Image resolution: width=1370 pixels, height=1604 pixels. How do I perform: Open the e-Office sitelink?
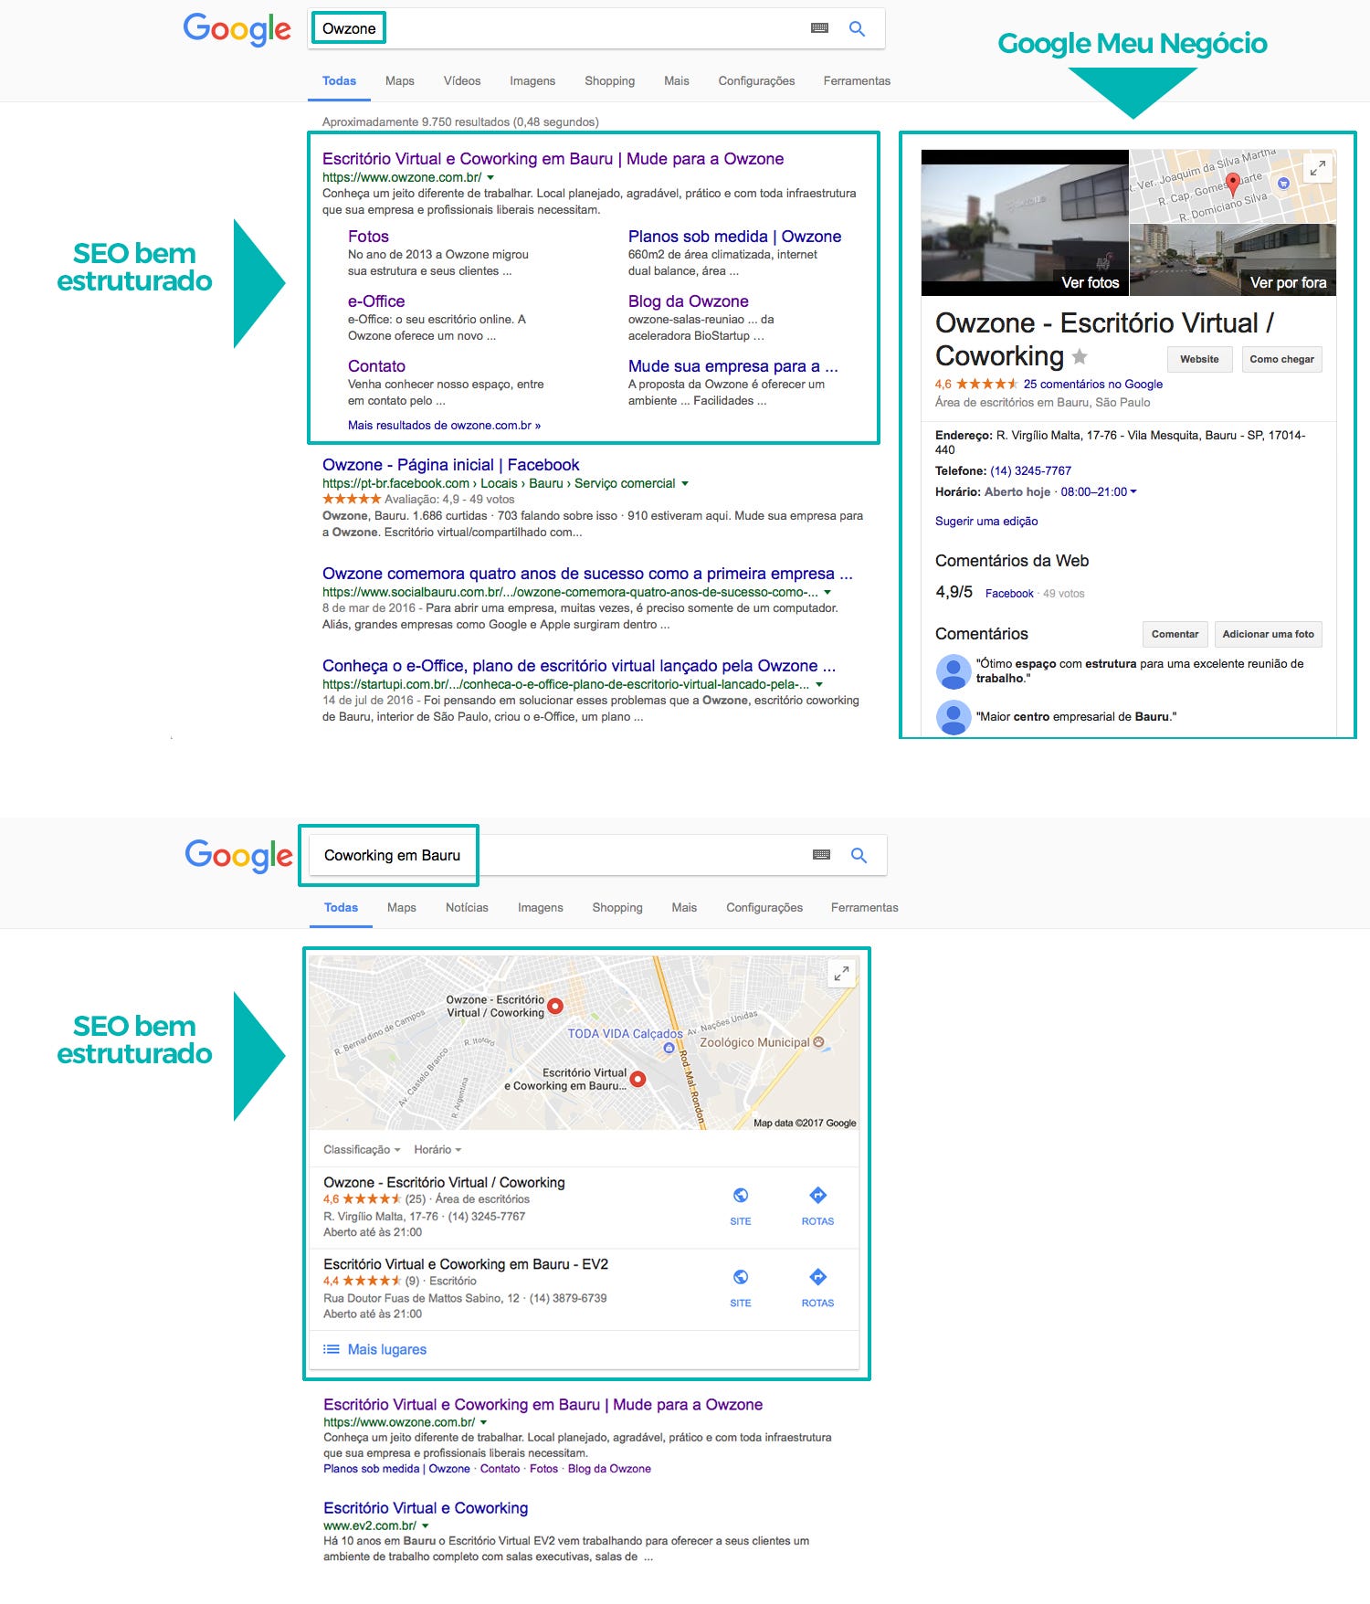376,301
